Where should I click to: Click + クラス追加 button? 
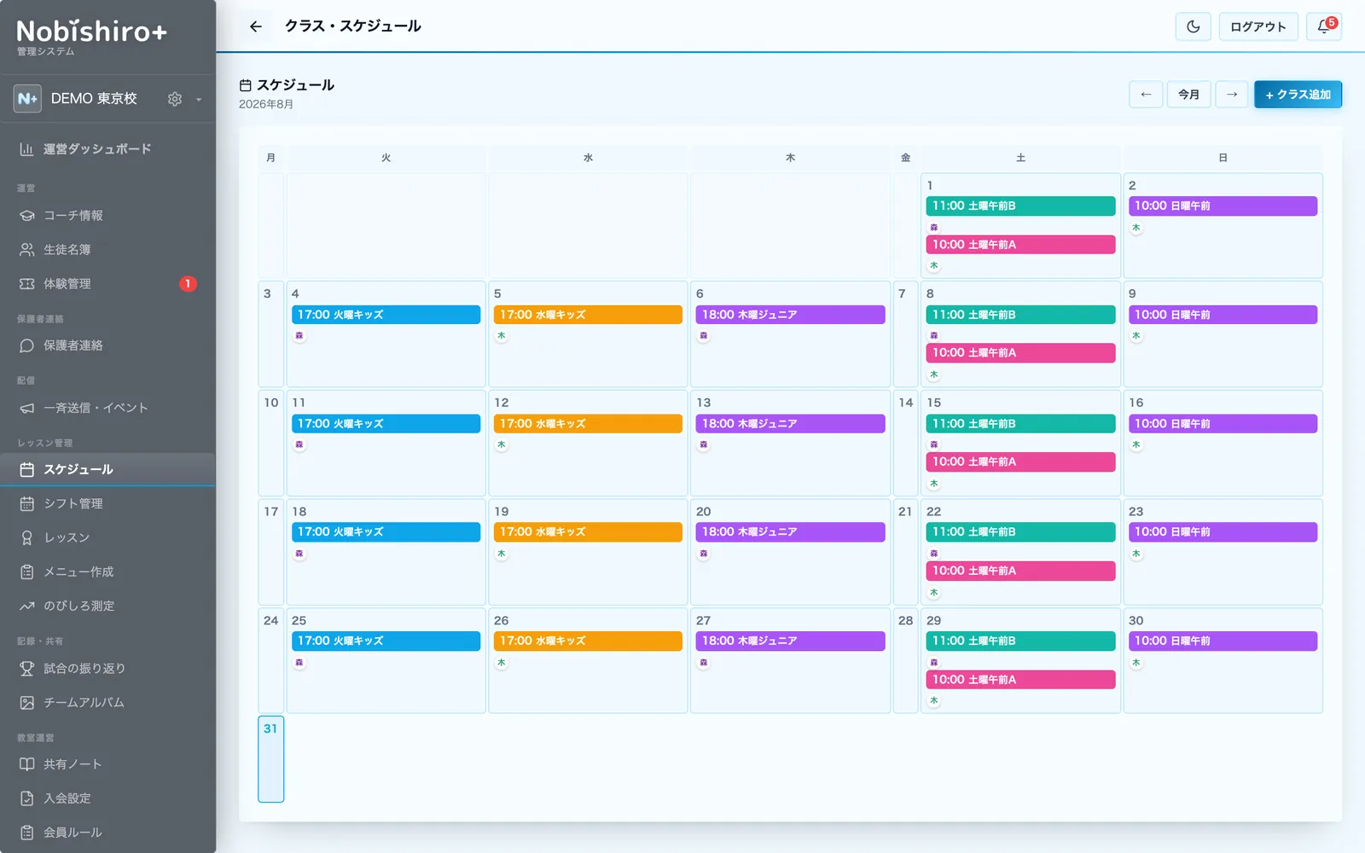click(1298, 95)
